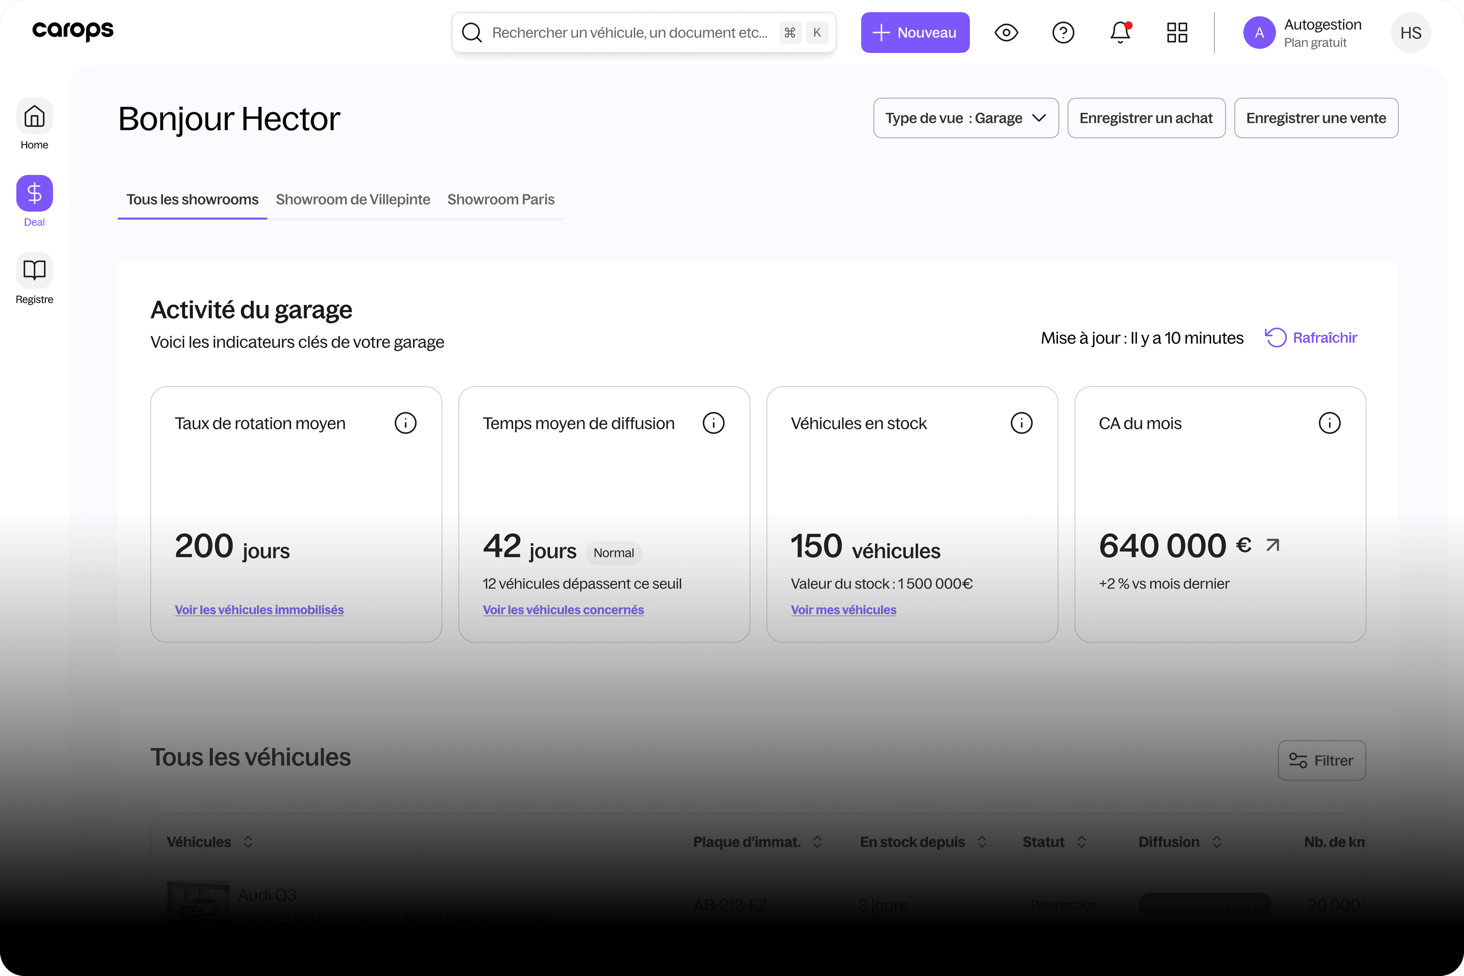Click the Normal status badge
This screenshot has width=1464, height=976.
614,553
